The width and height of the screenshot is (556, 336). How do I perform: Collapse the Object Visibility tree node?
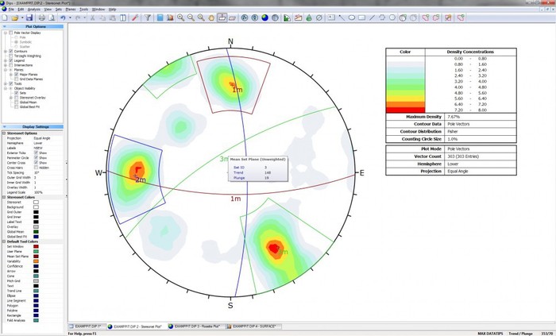[x=4, y=87]
